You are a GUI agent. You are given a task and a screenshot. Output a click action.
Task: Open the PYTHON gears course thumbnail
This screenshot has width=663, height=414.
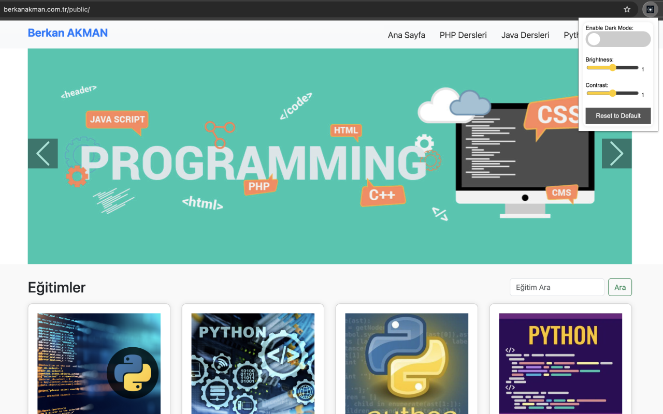[x=253, y=363]
